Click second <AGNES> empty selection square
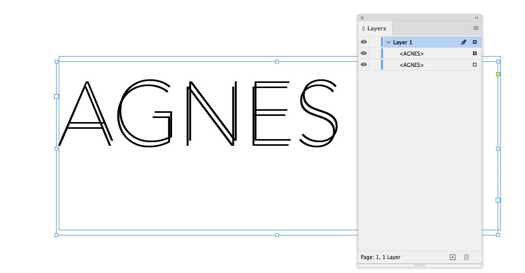The width and height of the screenshot is (525, 273). tap(475, 65)
